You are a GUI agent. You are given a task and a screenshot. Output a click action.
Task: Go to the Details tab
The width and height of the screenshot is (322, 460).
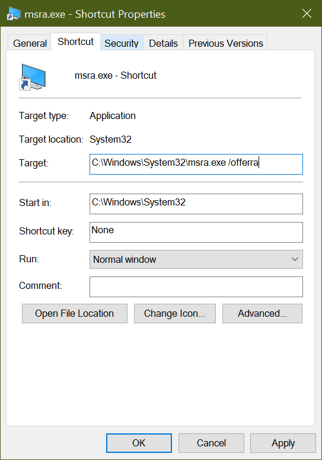[x=163, y=43]
